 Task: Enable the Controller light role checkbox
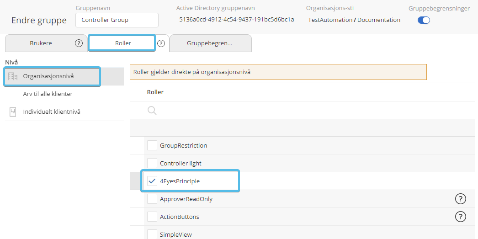pos(152,163)
